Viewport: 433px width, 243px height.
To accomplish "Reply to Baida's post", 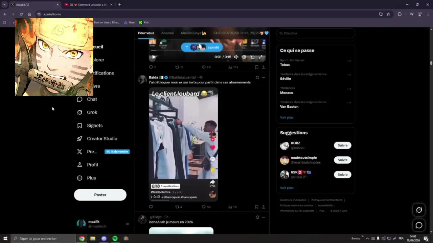I will pos(151,207).
